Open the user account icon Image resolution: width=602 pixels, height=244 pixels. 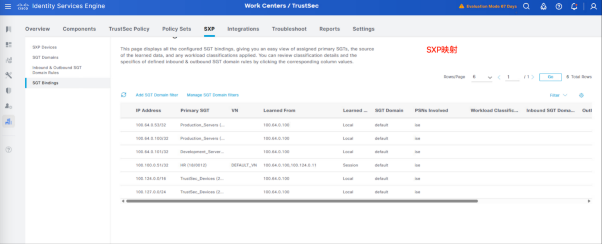click(x=593, y=6)
